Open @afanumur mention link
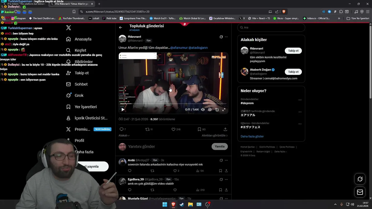Screen dimensions: 372x209 point(179,48)
